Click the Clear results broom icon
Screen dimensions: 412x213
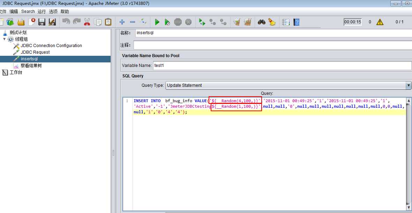237,22
